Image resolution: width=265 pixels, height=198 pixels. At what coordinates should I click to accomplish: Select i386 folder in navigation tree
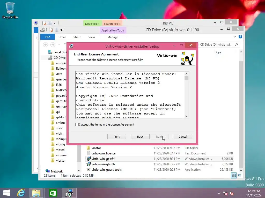coord(56,85)
